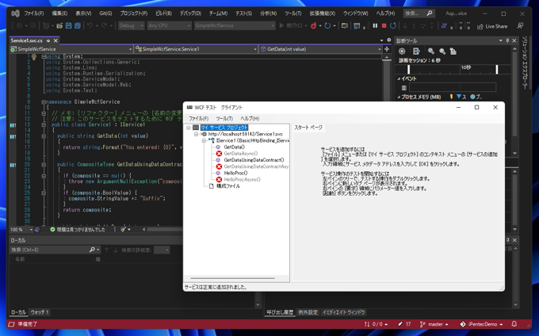Close the Service1.svc.cs tab
Viewport: 539px width, 336px height.
[55, 40]
